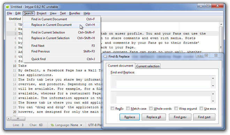The width and height of the screenshot is (230, 135).
Task: Open the Text menu
Action: pyautogui.click(x=63, y=13)
